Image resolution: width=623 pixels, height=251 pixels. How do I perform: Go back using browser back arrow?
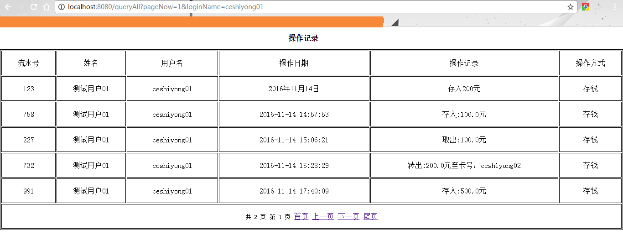click(x=8, y=7)
